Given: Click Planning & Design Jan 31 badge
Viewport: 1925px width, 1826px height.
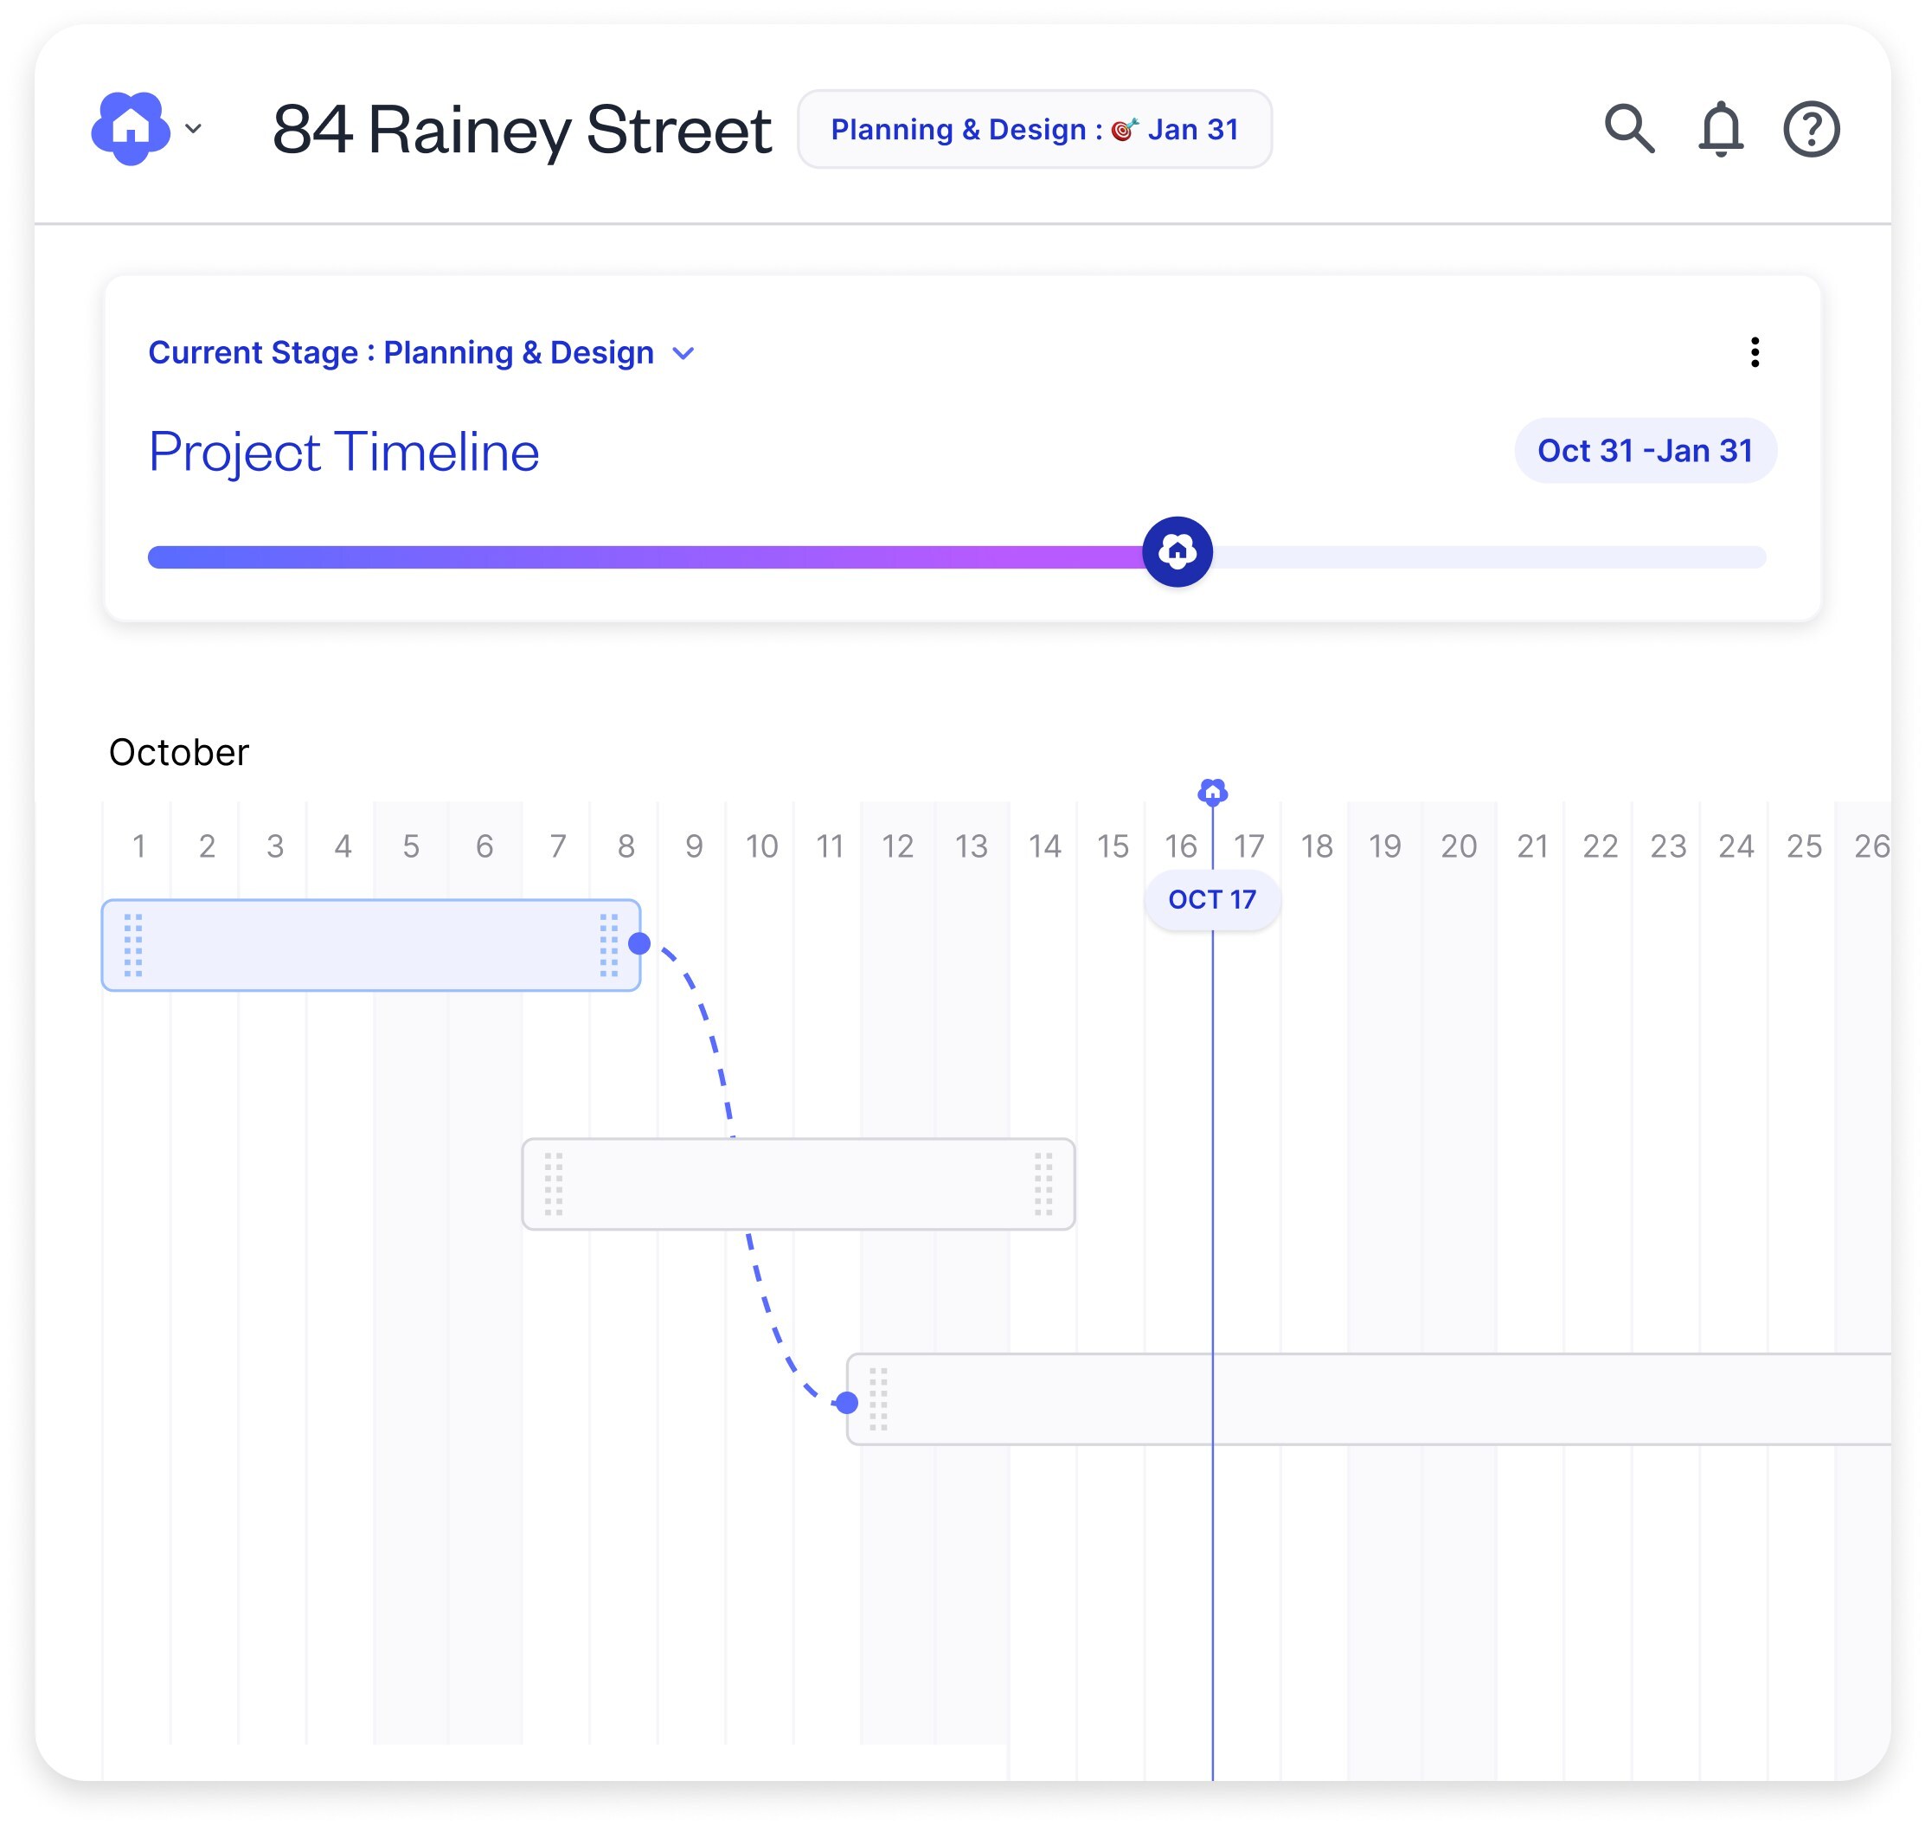Looking at the screenshot, I should coord(1034,130).
